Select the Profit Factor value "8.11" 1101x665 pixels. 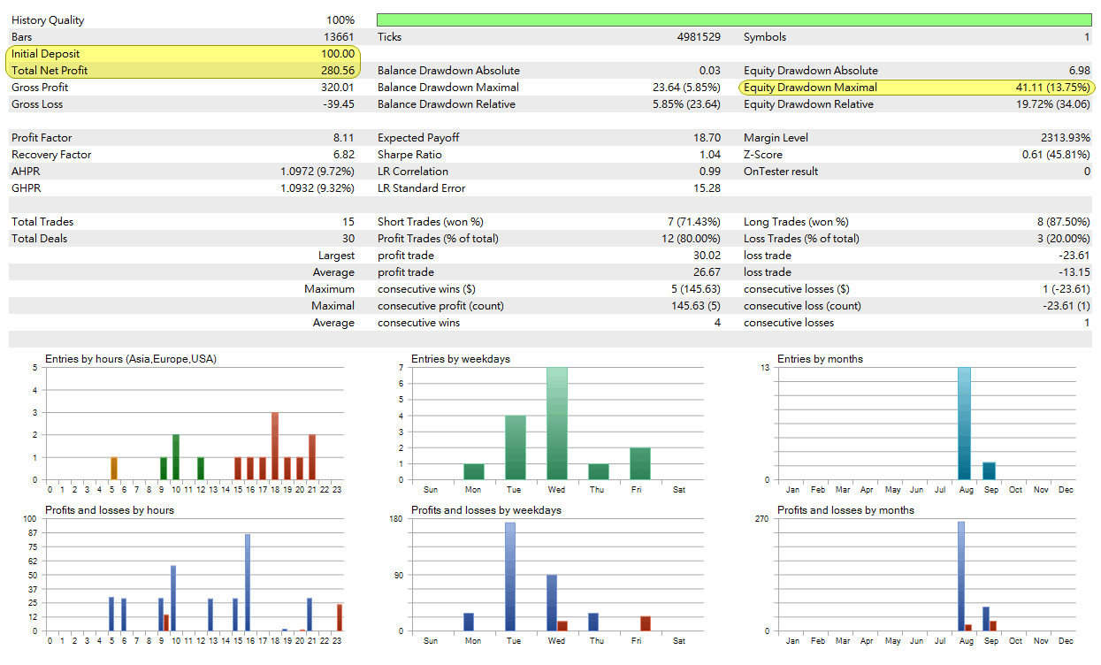(x=344, y=138)
